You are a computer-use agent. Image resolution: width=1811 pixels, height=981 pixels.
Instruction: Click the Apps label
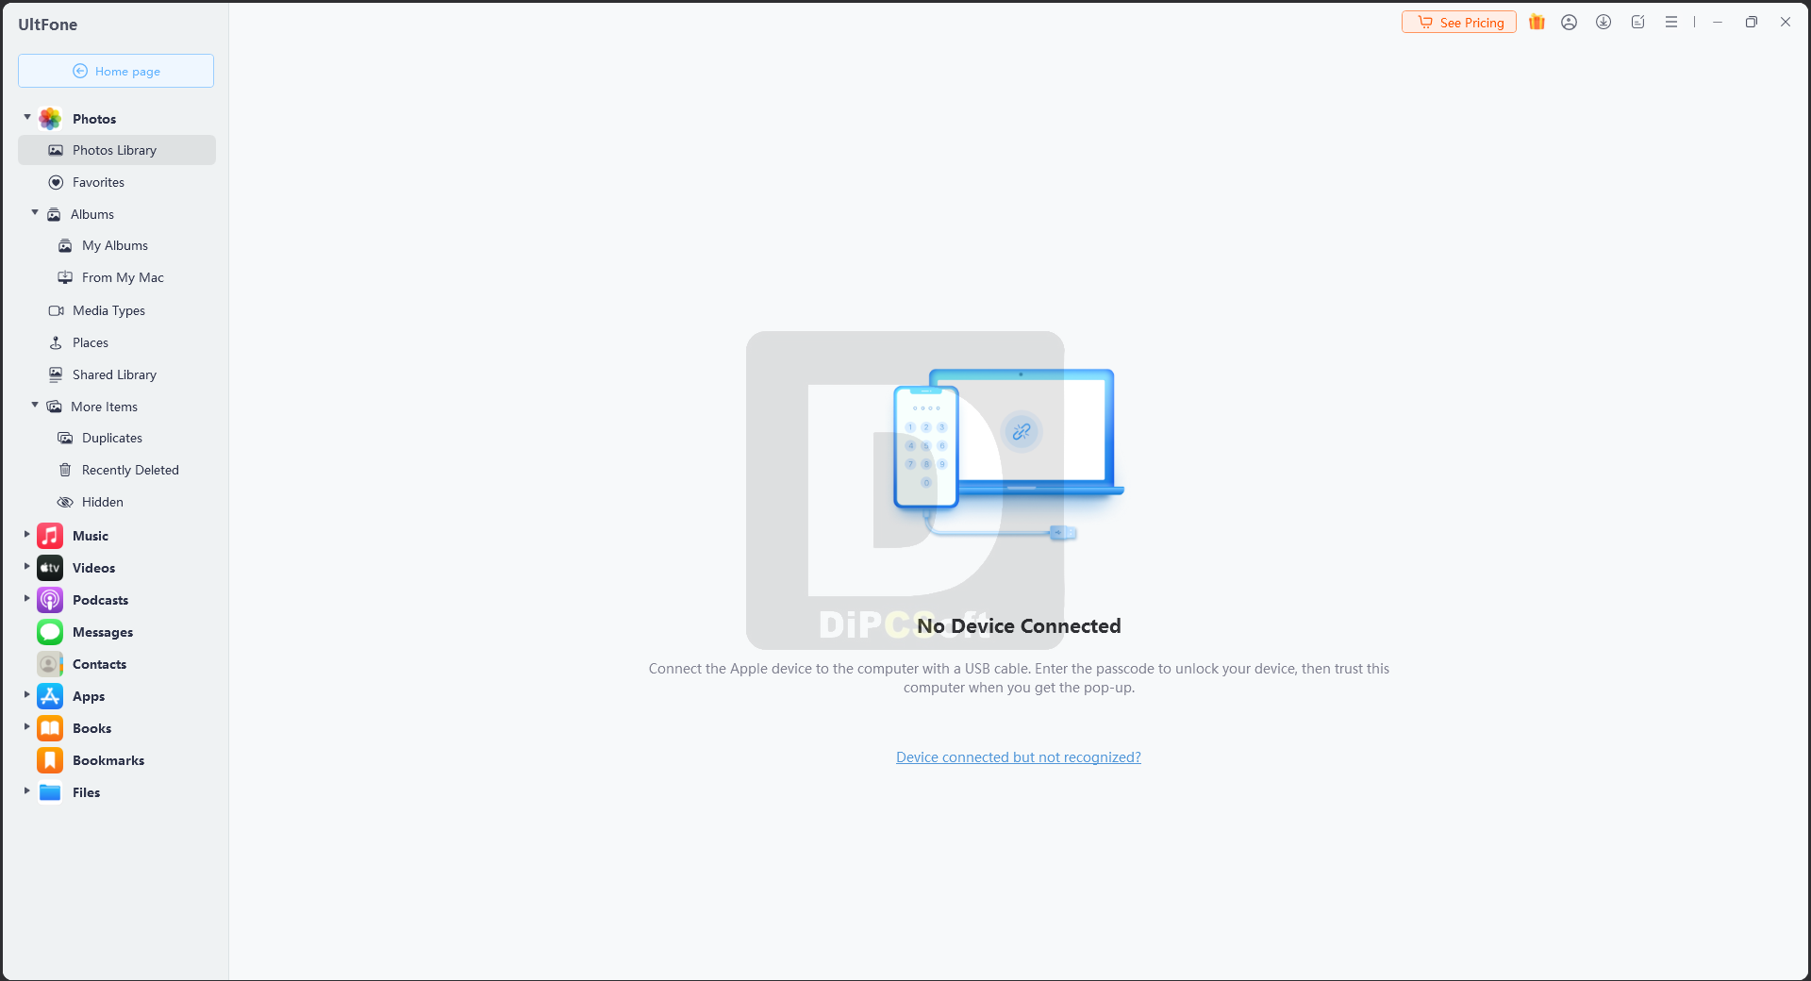click(x=89, y=696)
